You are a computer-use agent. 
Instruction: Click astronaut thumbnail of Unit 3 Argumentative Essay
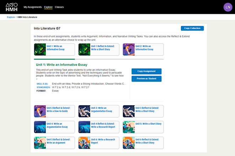click(84, 111)
